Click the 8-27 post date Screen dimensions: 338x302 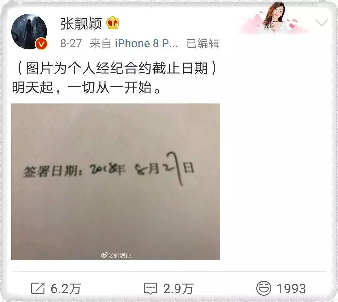click(x=71, y=43)
